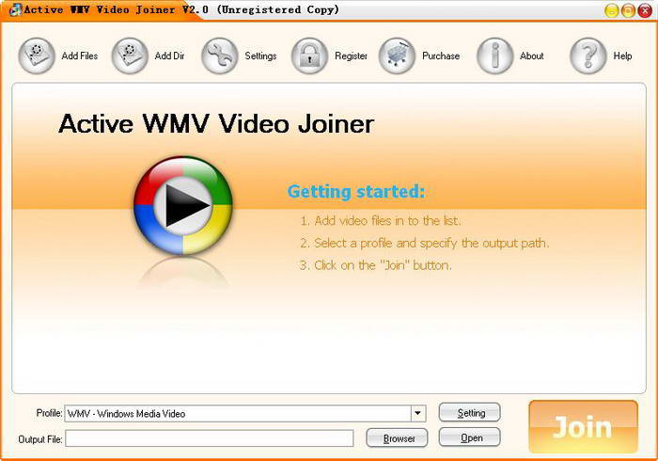Click the "Profile:" label
The image size is (658, 461).
pos(50,413)
